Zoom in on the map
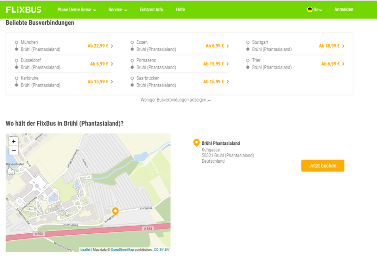This screenshot has width=377, height=262. click(x=14, y=141)
